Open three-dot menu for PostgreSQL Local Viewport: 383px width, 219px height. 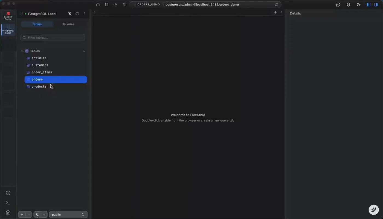pos(84,14)
